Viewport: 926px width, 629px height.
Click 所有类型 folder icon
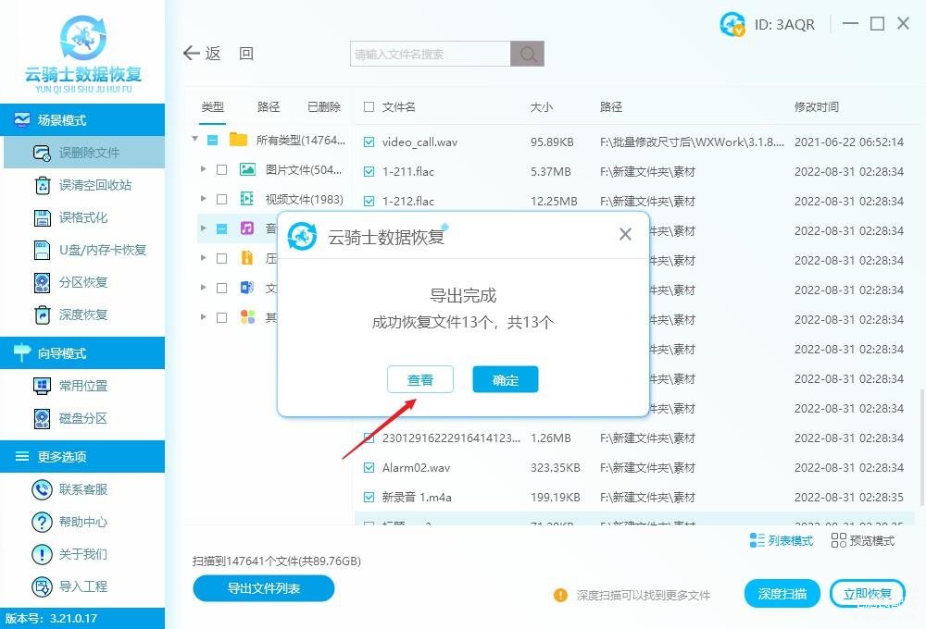click(x=239, y=140)
